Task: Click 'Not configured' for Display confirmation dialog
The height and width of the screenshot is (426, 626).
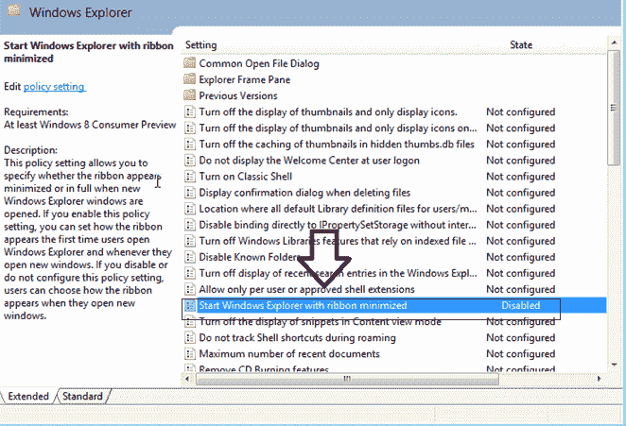Action: [521, 193]
